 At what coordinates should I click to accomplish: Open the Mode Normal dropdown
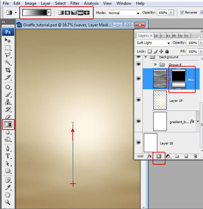click(124, 13)
